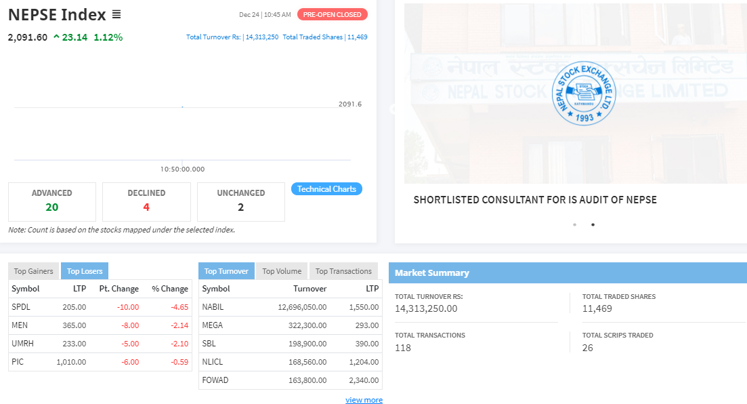Click the green up-arrow change 23.14

[70, 37]
